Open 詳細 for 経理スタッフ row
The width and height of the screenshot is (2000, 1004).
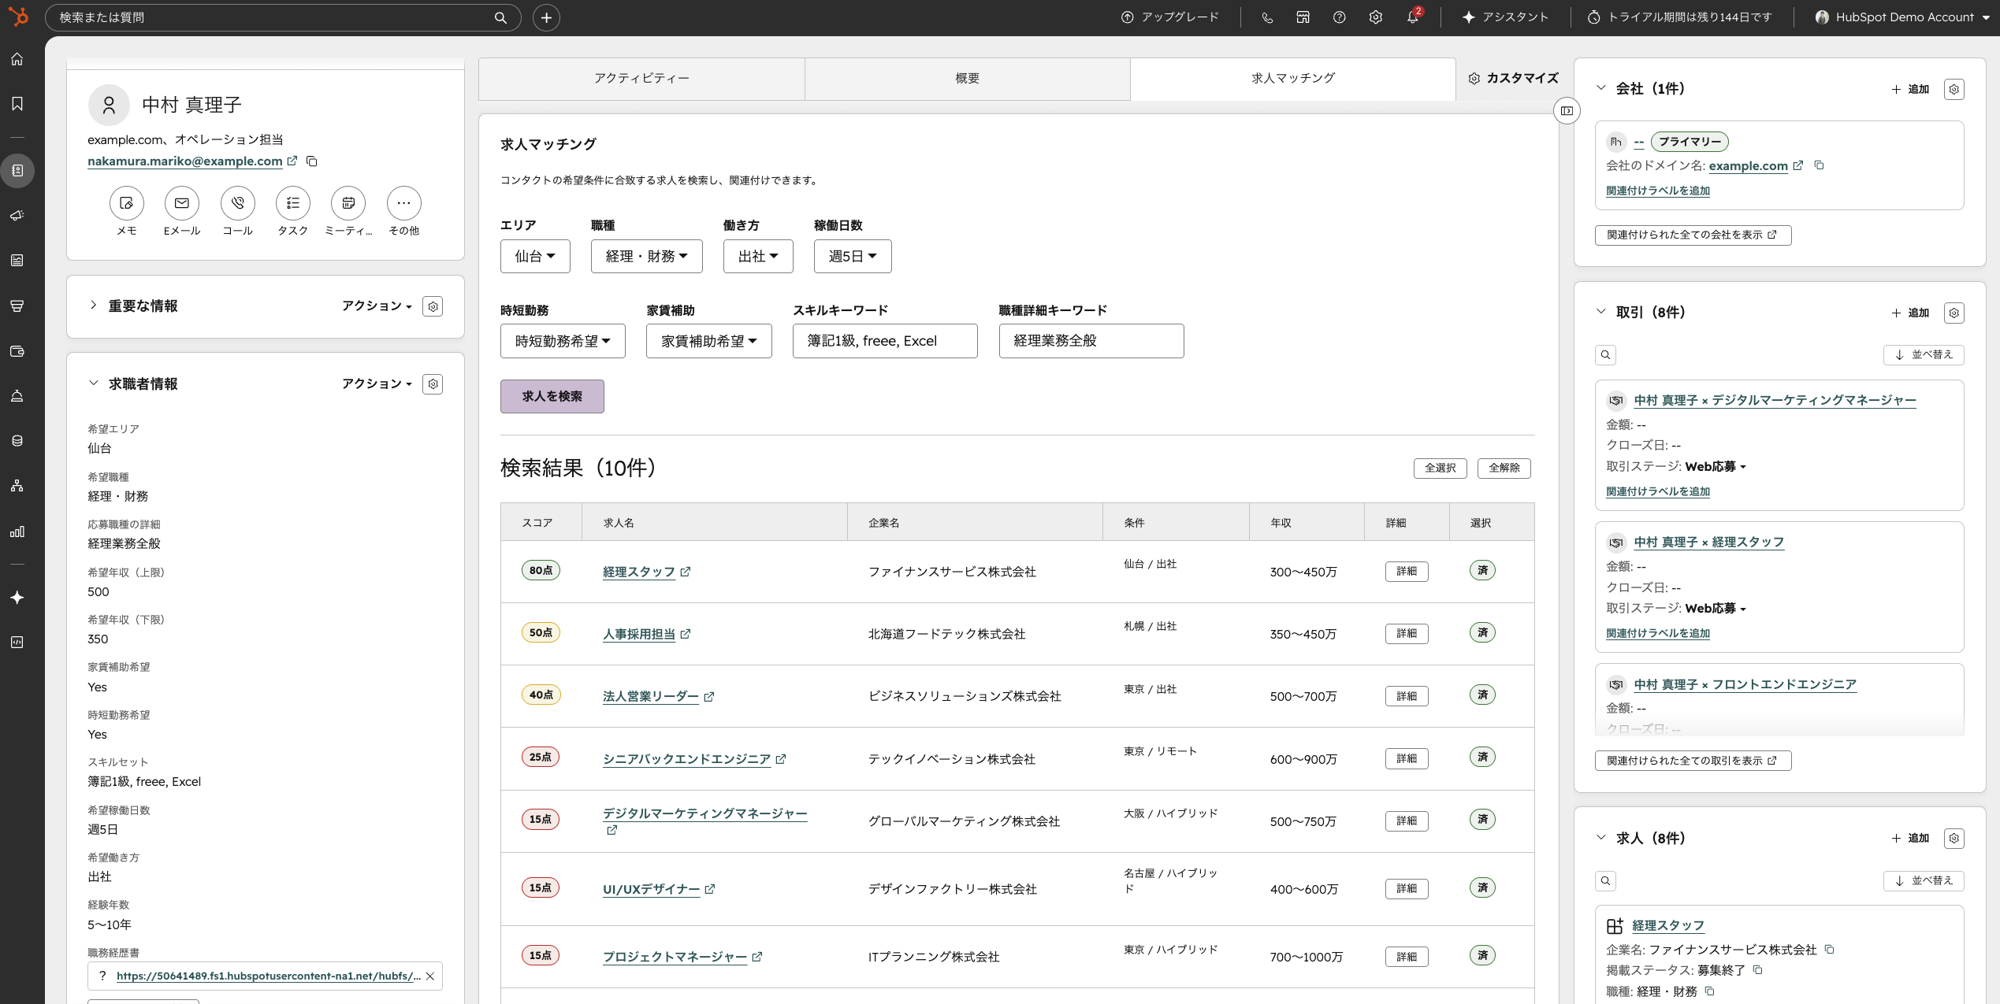coord(1407,572)
